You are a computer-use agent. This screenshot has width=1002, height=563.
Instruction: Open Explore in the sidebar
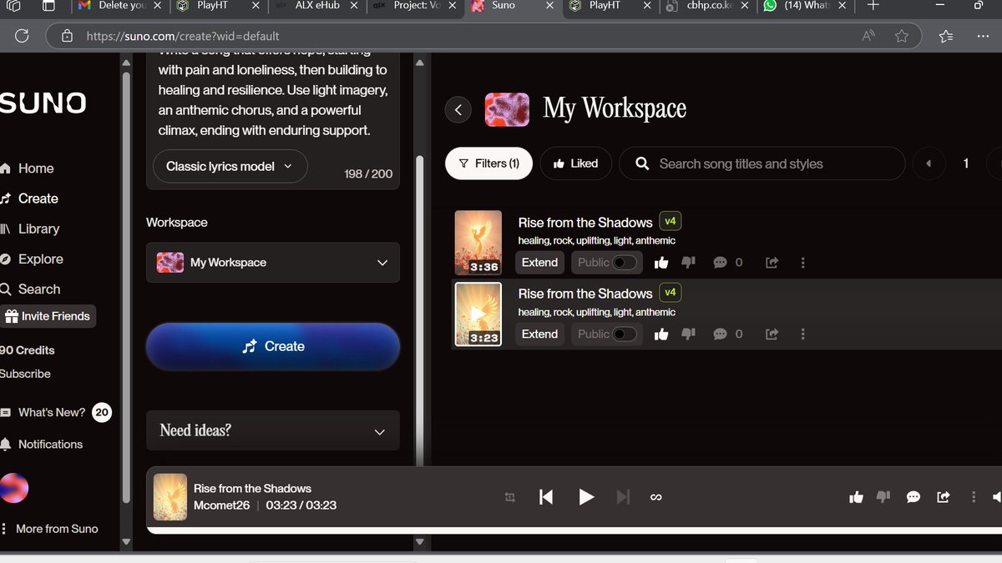coord(32,259)
